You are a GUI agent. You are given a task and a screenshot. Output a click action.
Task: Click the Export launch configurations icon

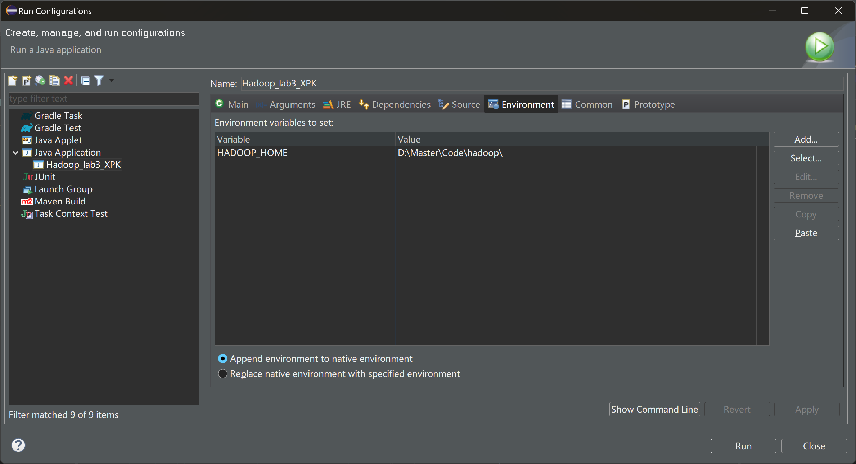40,80
